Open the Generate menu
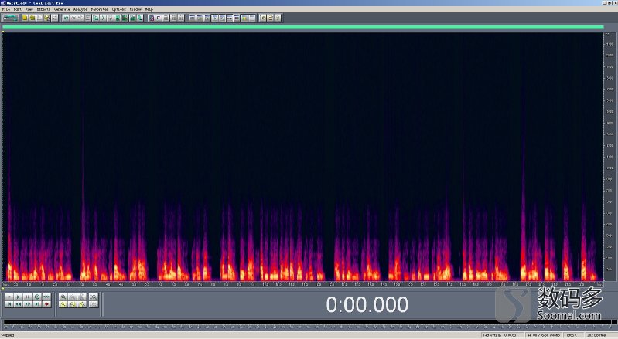The height and width of the screenshot is (339, 618). pyautogui.click(x=60, y=9)
